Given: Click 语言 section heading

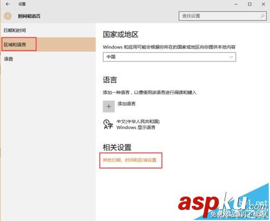Looking at the screenshot, I should 110,80.
